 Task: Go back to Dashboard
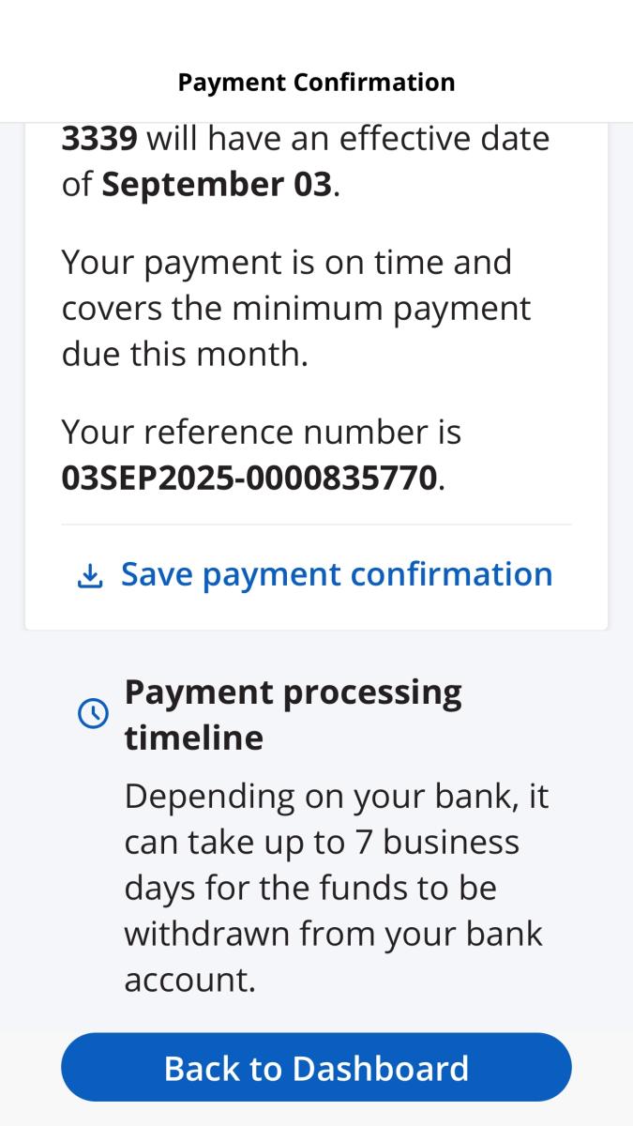tap(316, 1068)
